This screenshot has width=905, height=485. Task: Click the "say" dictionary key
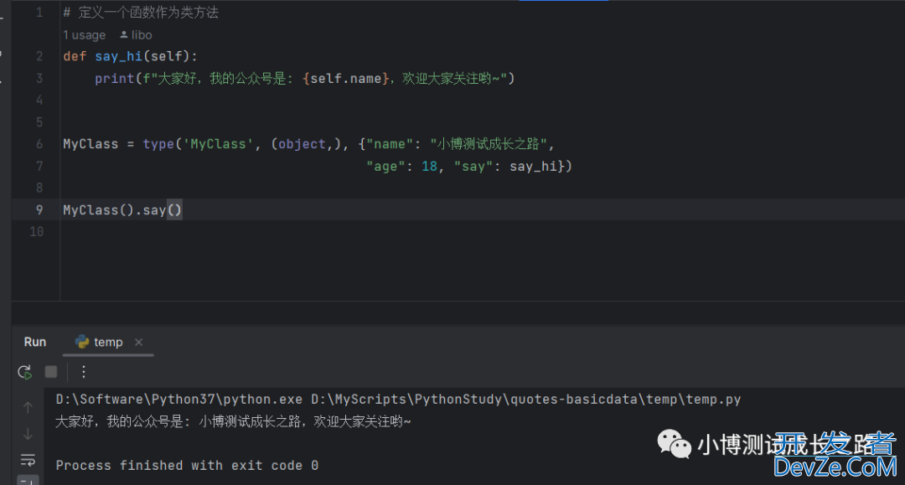(473, 167)
